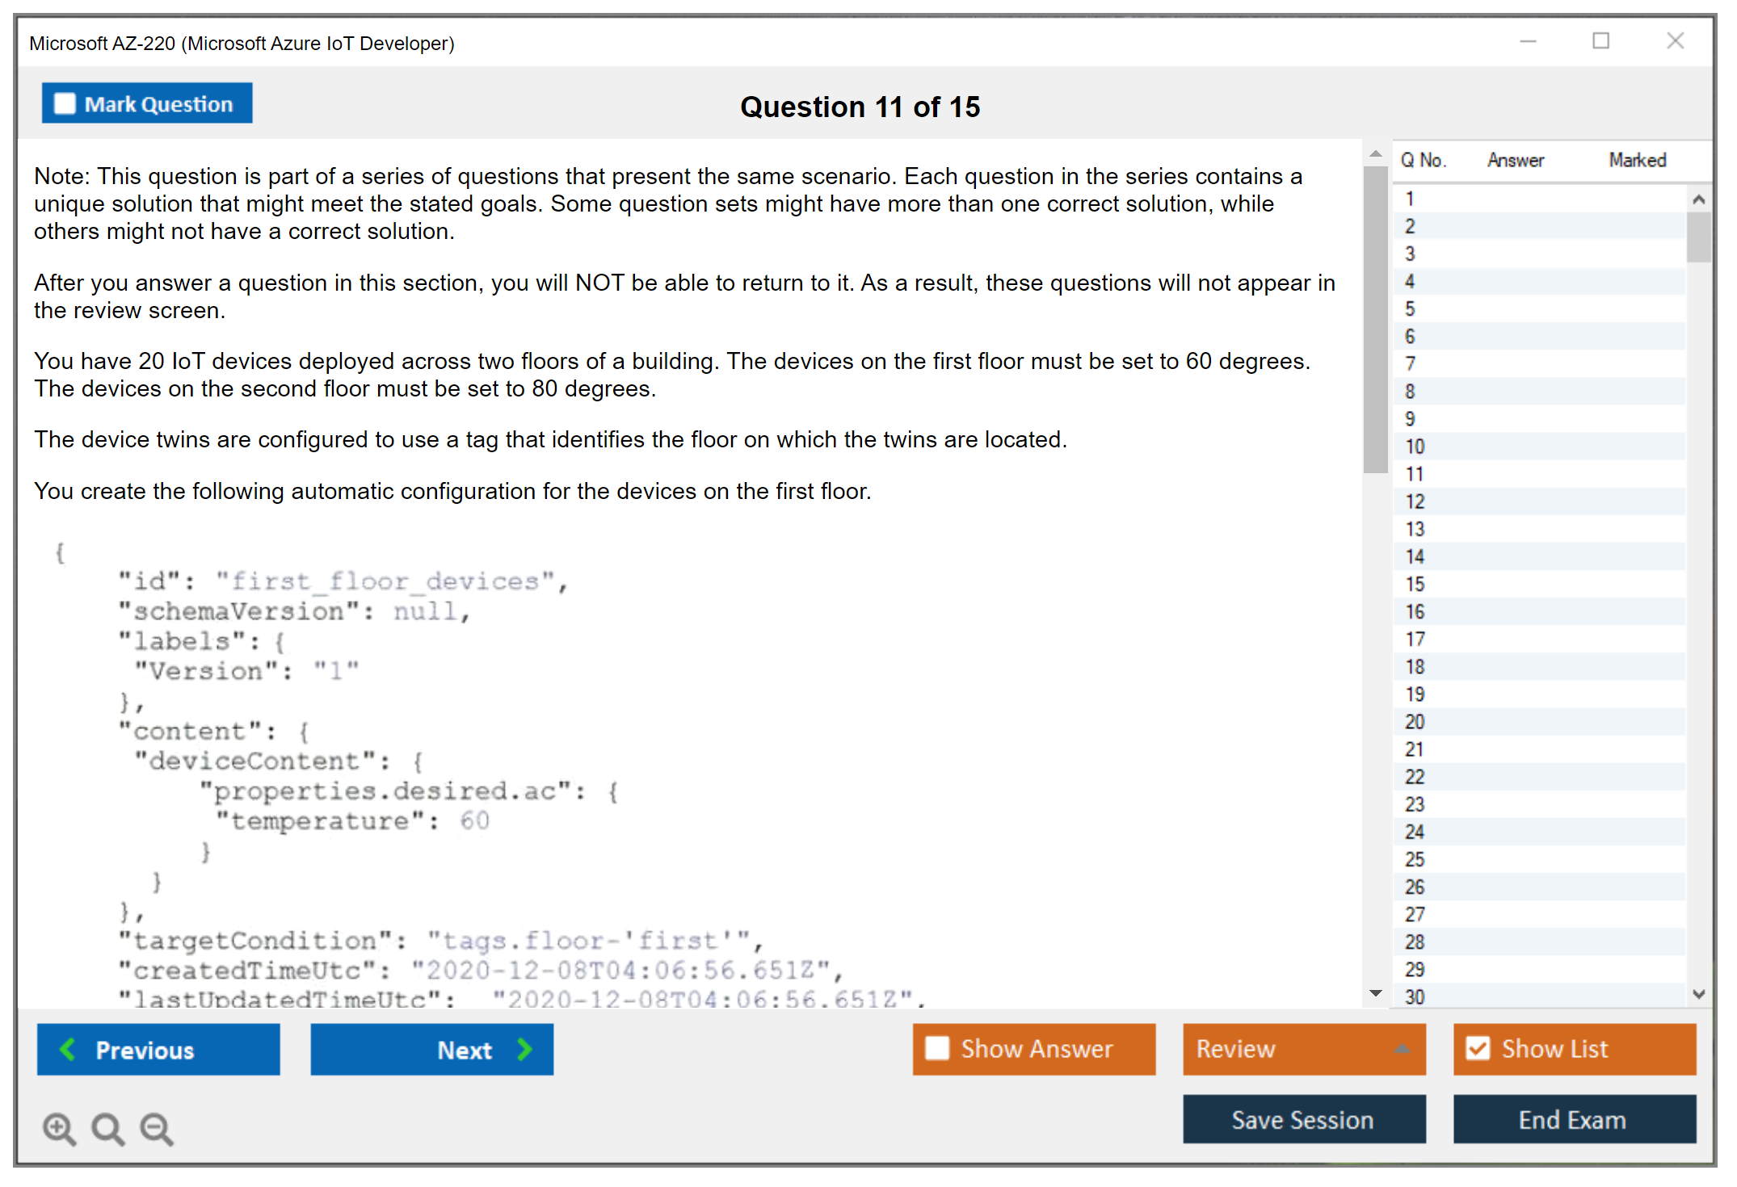Toggle the Mark Question checkbox
The width and height of the screenshot is (1737, 1187).
(65, 104)
